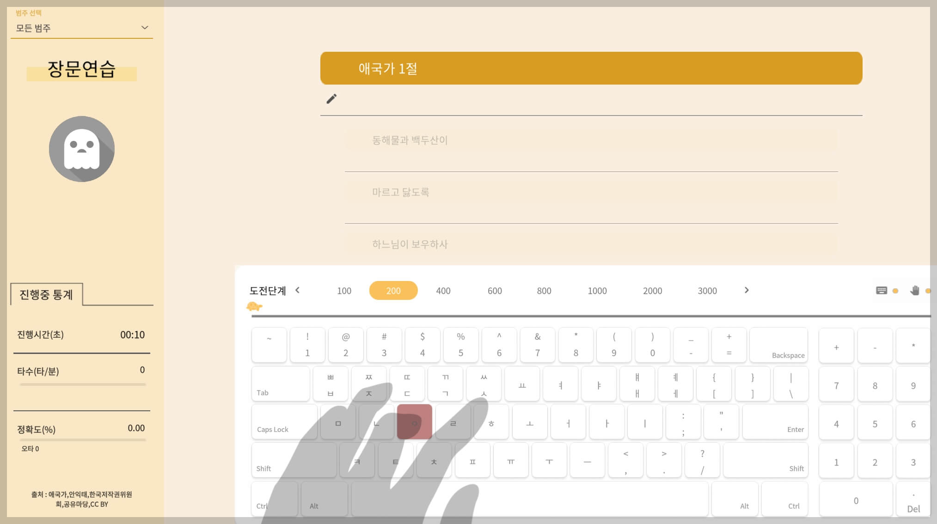Go to previous challenge levels with left chevron

click(298, 290)
